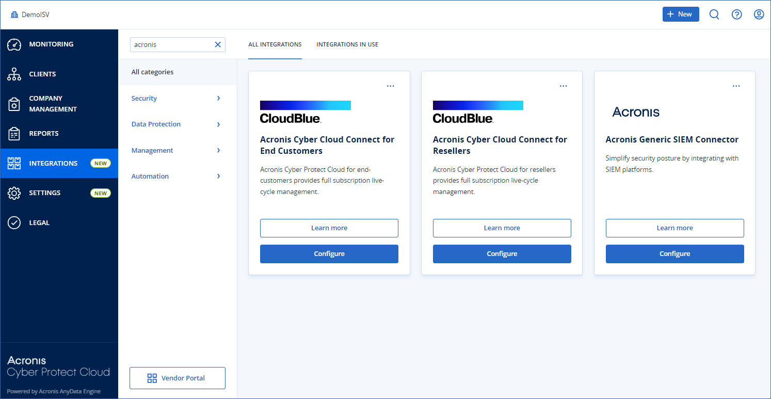Click the Clients hierarchy icon

coord(14,74)
